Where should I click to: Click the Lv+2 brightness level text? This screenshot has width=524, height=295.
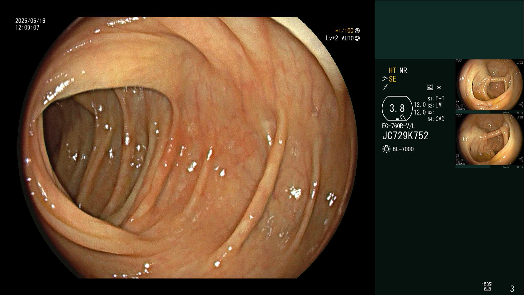(332, 38)
